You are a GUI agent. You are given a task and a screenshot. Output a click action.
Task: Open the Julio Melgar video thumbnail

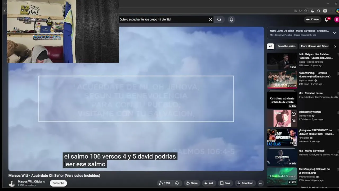[282, 61]
